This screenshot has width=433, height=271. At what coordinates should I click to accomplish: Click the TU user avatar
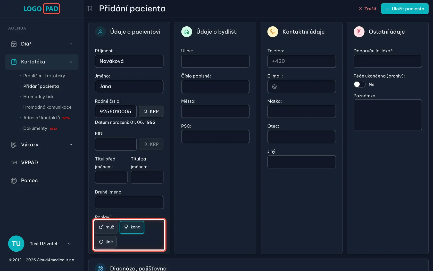(16, 244)
